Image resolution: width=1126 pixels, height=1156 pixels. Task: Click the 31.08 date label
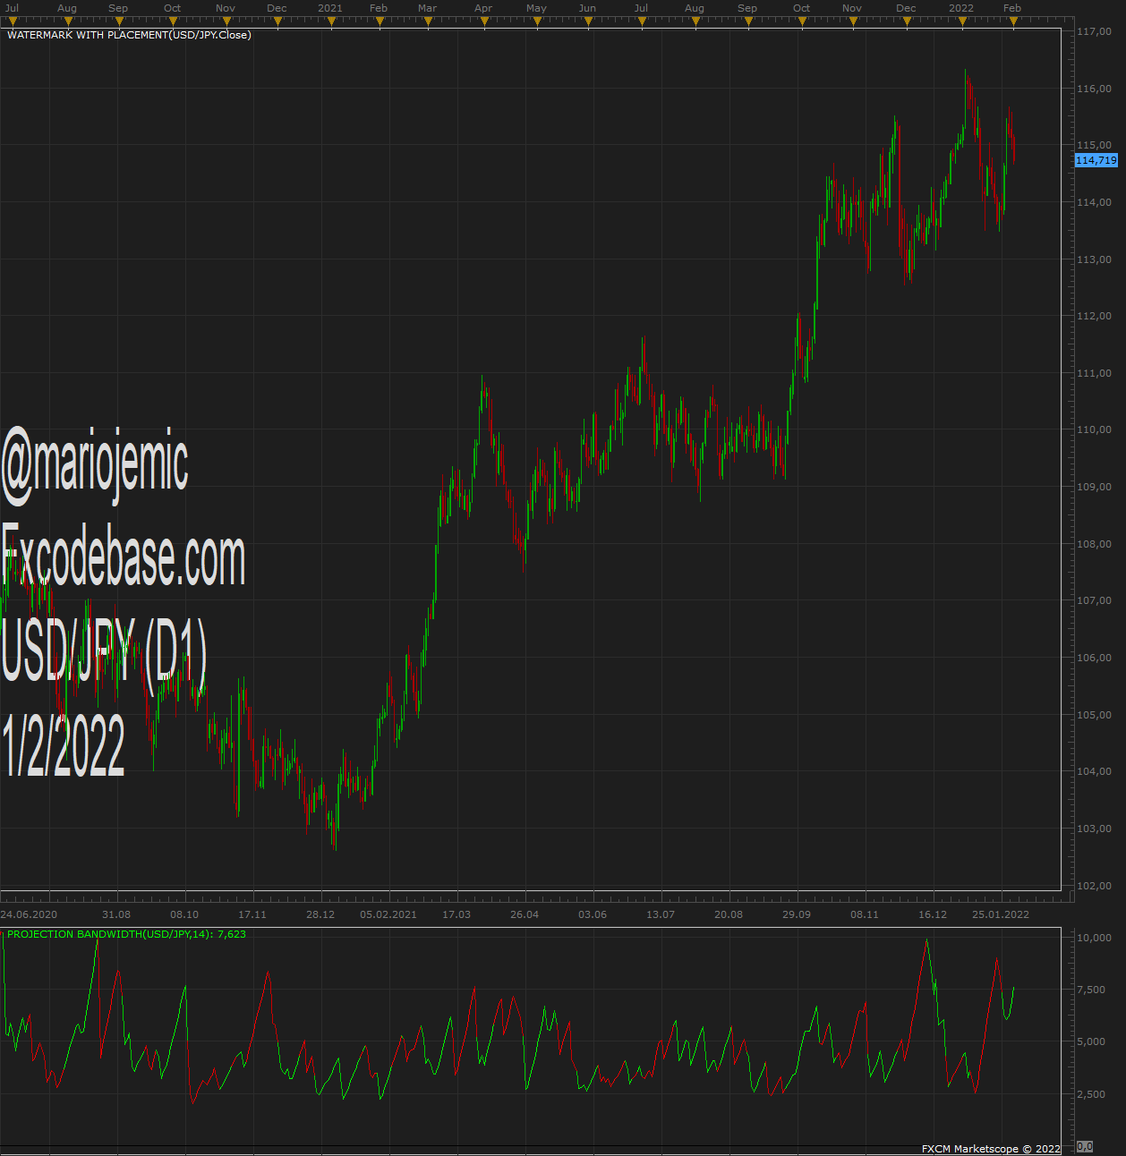click(x=116, y=914)
